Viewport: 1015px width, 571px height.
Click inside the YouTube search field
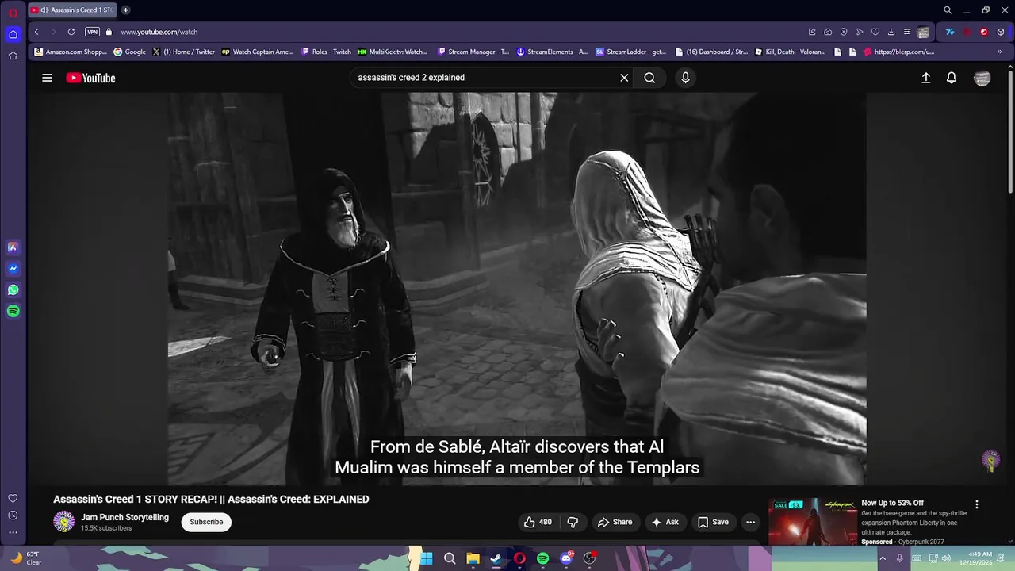click(x=484, y=78)
